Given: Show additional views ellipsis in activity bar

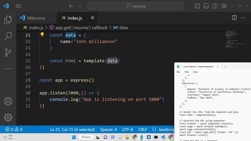Looking at the screenshot, I should click(8, 69).
